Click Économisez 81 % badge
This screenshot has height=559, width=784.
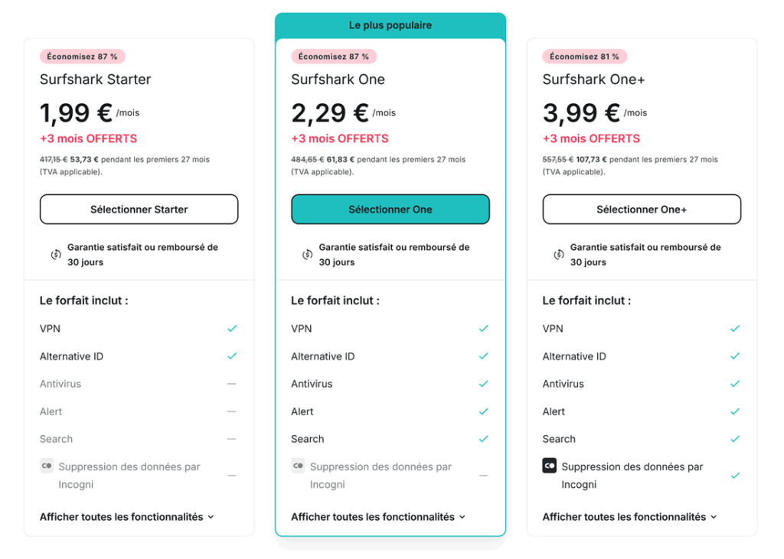584,57
